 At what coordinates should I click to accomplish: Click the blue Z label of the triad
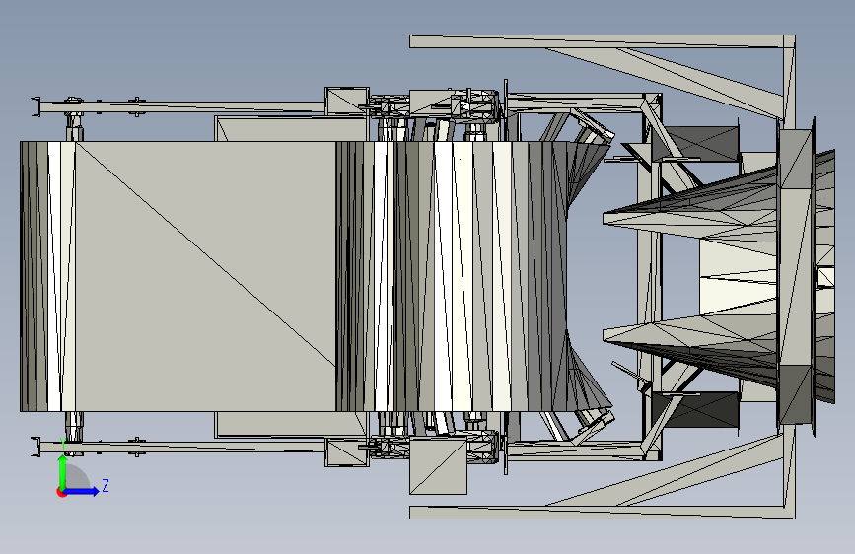pyautogui.click(x=106, y=485)
